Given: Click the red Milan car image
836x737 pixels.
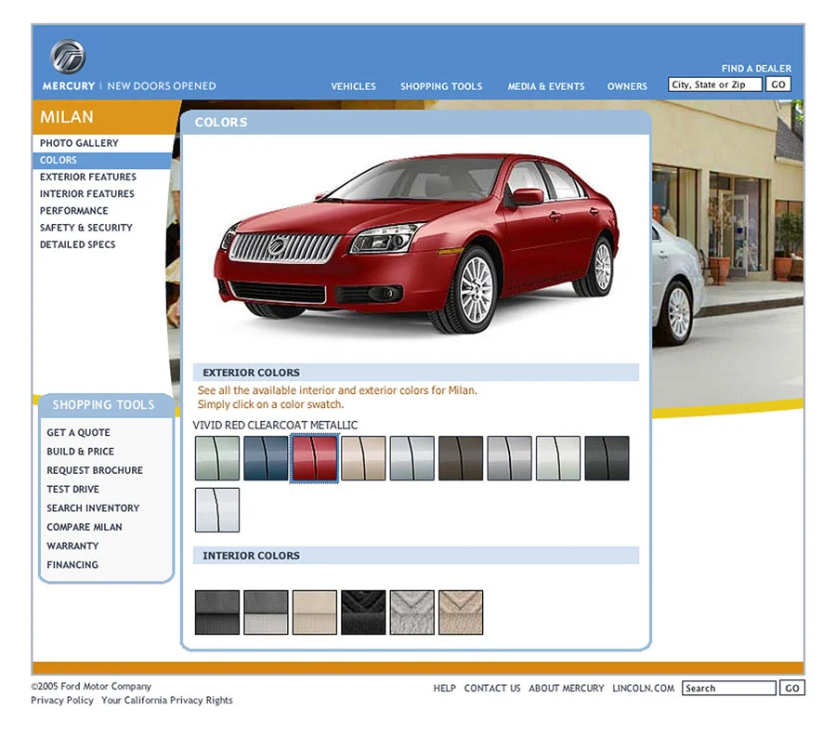Looking at the screenshot, I should click(x=416, y=243).
